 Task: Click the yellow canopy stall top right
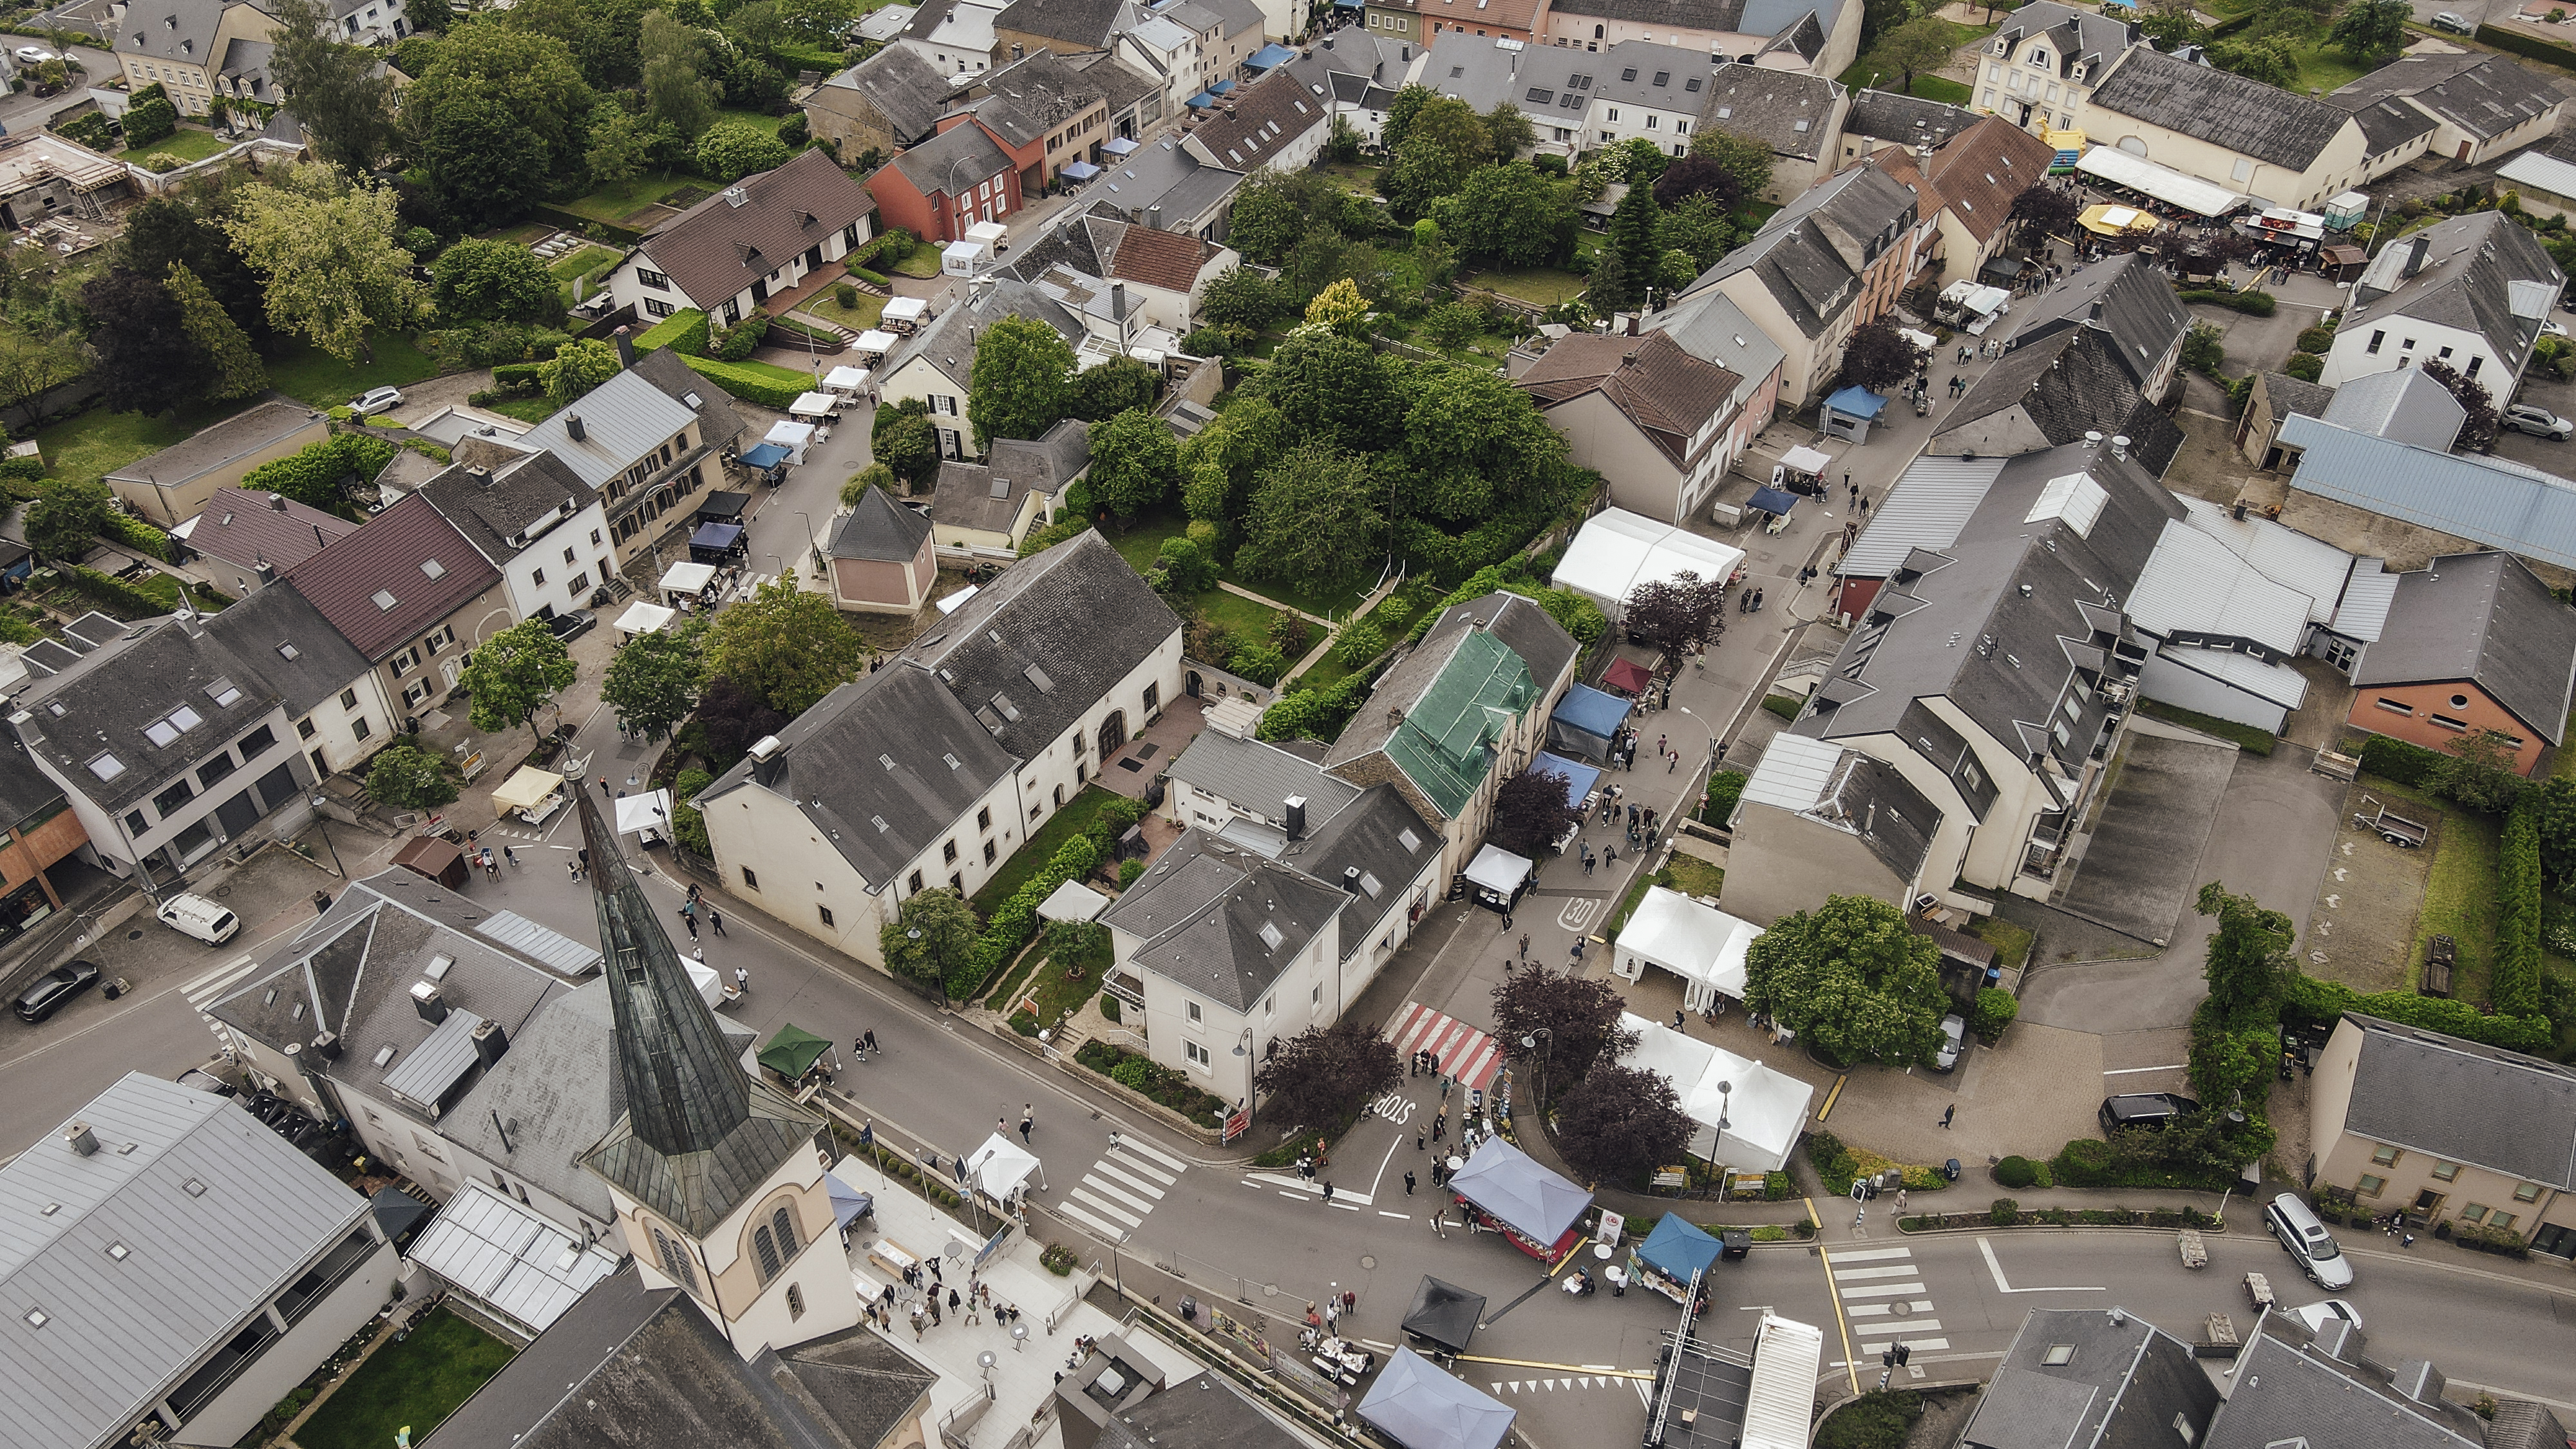[x=2116, y=219]
